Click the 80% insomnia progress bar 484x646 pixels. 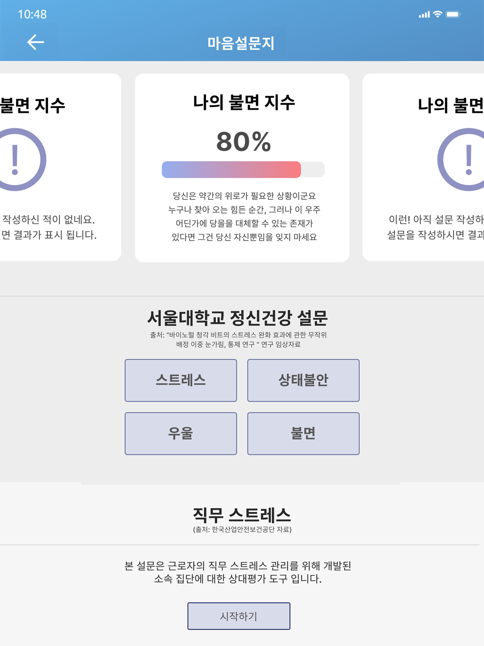point(243,169)
